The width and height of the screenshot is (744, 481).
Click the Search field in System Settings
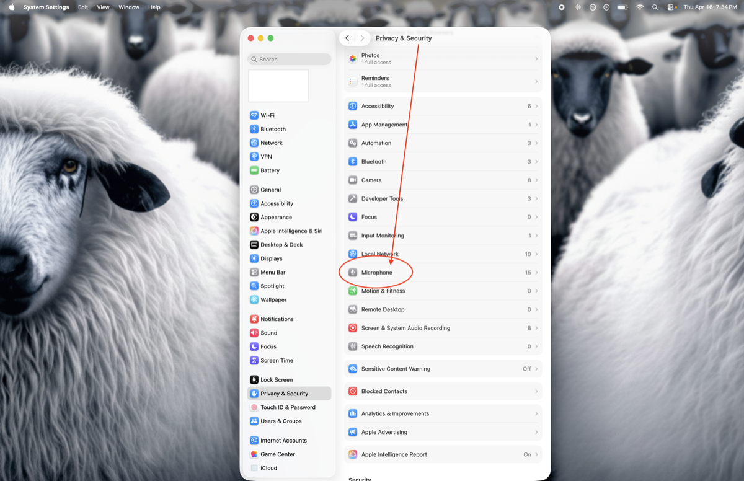[288, 58]
